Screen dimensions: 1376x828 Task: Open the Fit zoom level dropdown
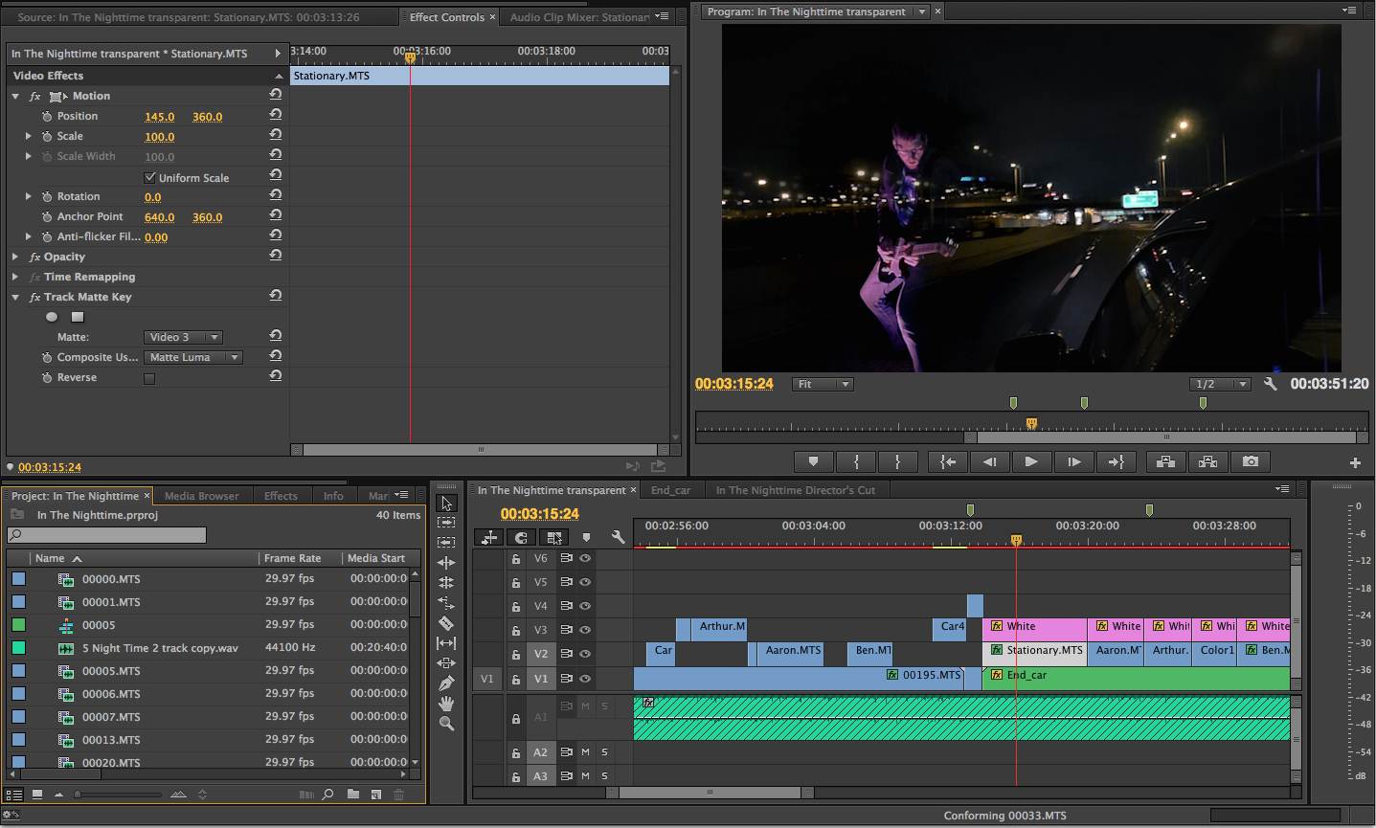pyautogui.click(x=823, y=384)
